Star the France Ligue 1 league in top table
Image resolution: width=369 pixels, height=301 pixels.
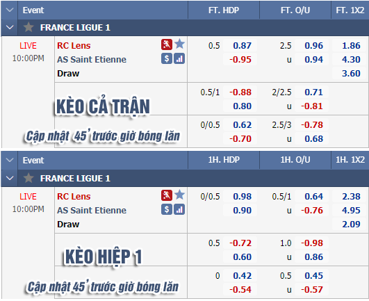point(28,27)
